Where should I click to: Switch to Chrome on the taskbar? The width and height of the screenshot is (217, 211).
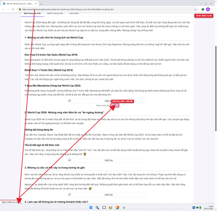[117, 208]
